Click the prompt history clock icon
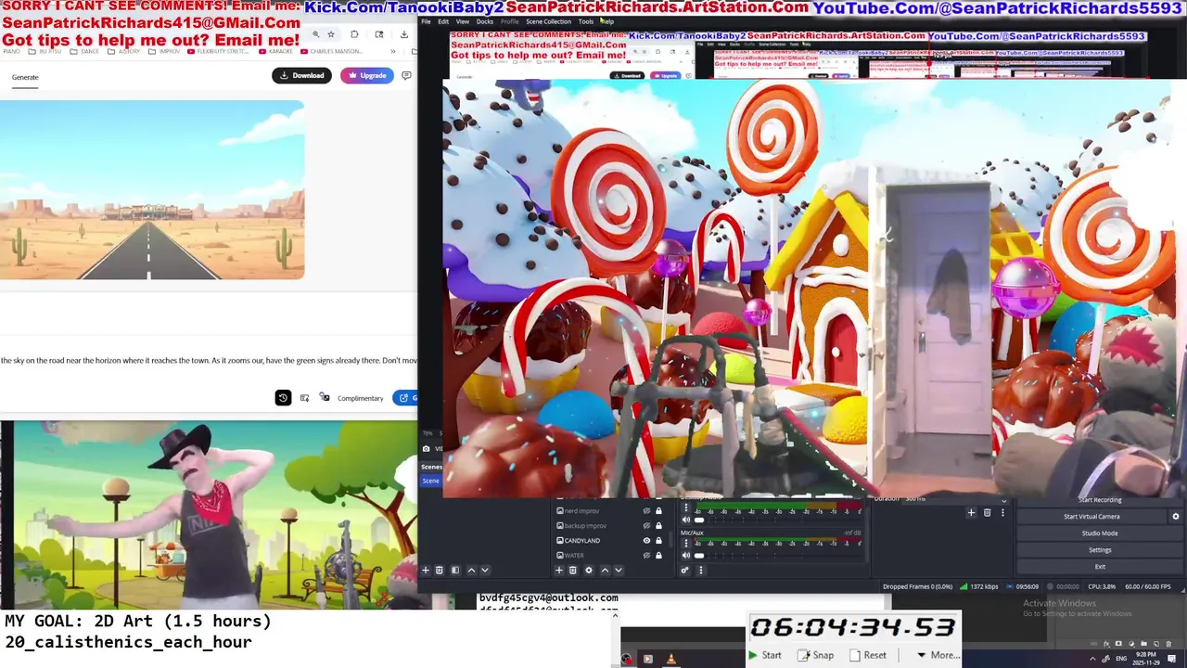Viewport: 1187px width, 668px height. pyautogui.click(x=283, y=398)
